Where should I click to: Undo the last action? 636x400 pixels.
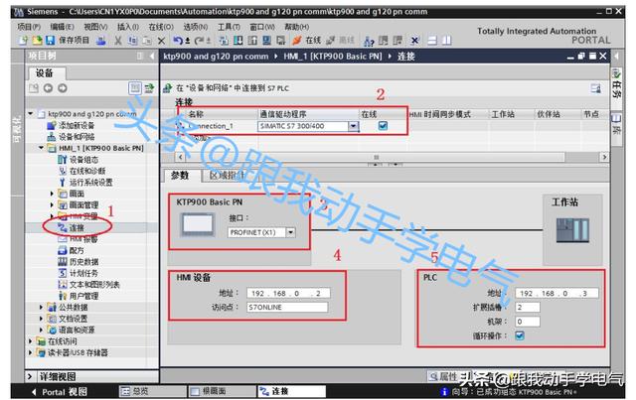tap(178, 40)
